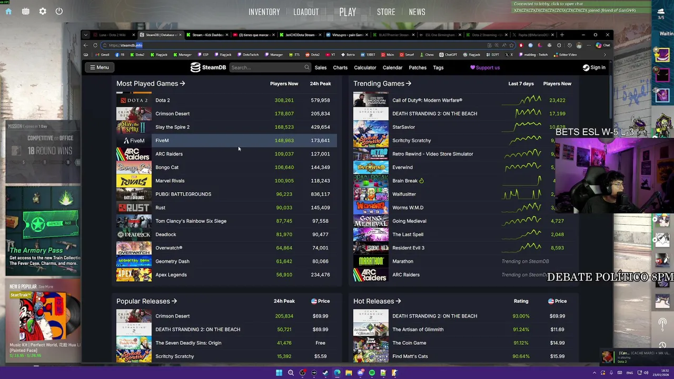This screenshot has width=674, height=379.
Task: Expand the browser tab list arrow
Action: click(x=85, y=35)
